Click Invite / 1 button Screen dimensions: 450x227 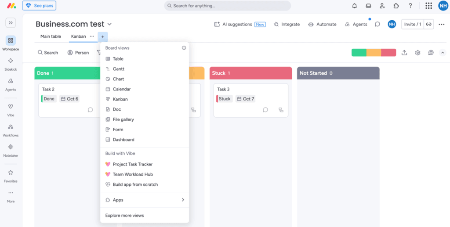[x=413, y=24]
